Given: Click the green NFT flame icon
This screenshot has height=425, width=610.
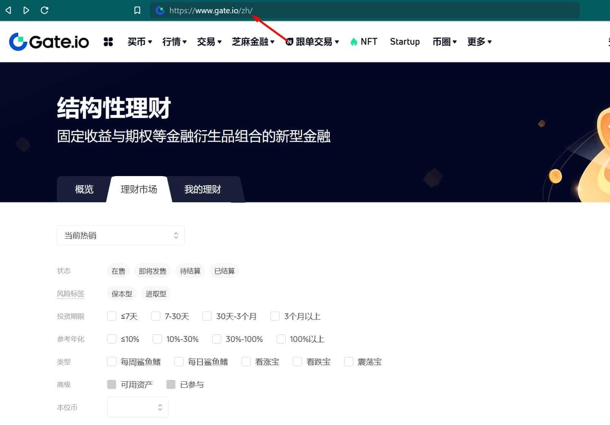Looking at the screenshot, I should [x=354, y=42].
